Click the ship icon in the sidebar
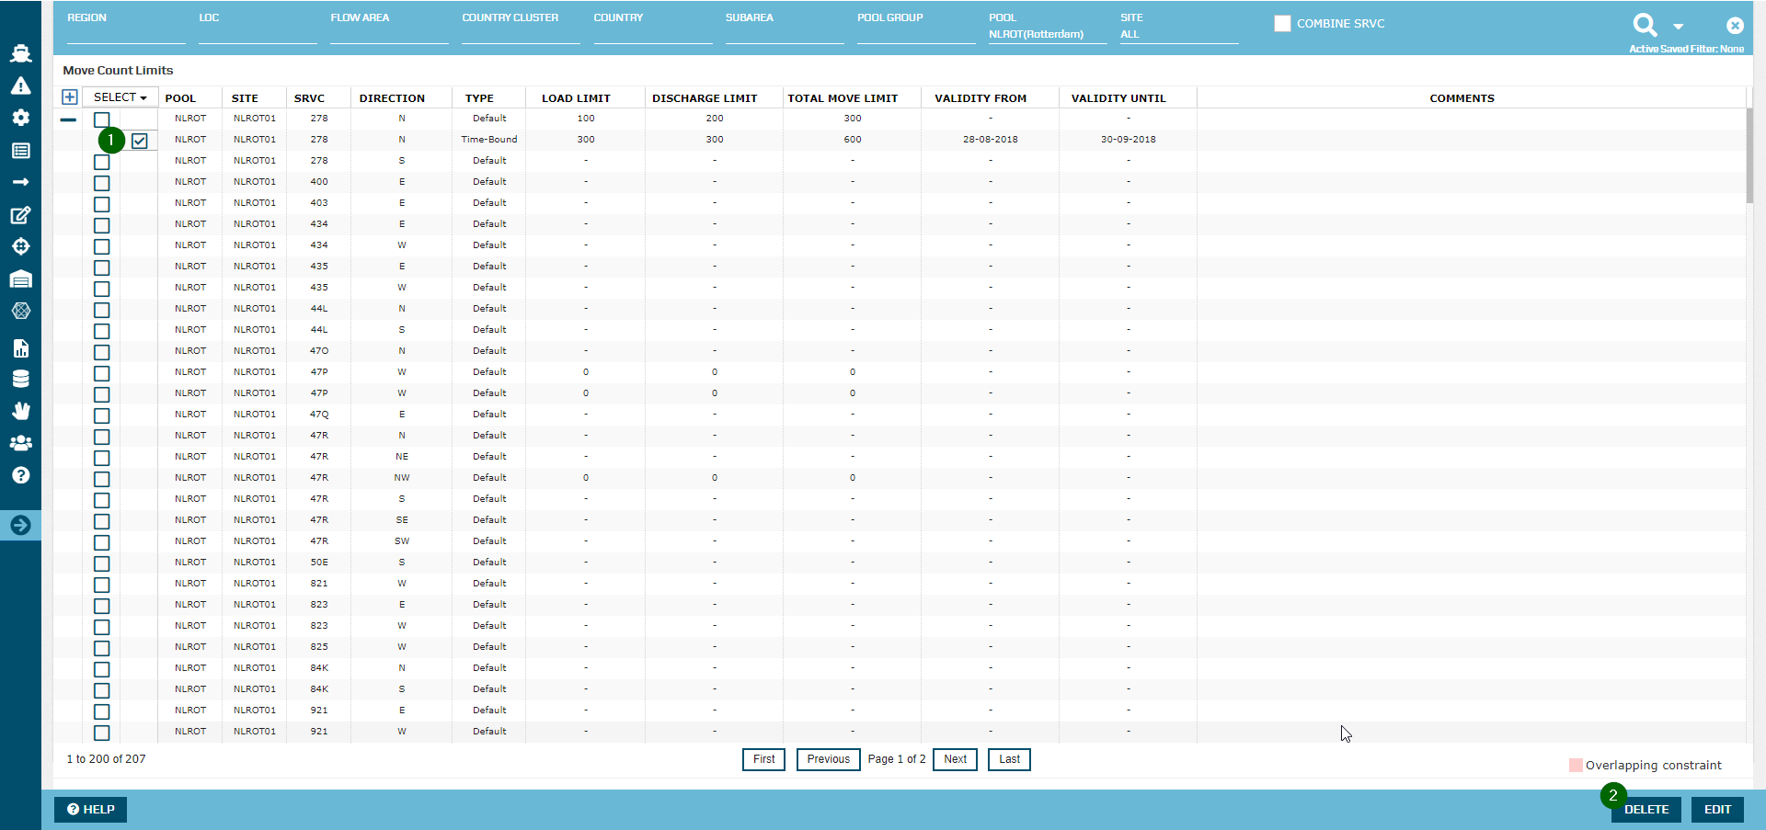Image resolution: width=1766 pixels, height=830 pixels. (x=20, y=53)
